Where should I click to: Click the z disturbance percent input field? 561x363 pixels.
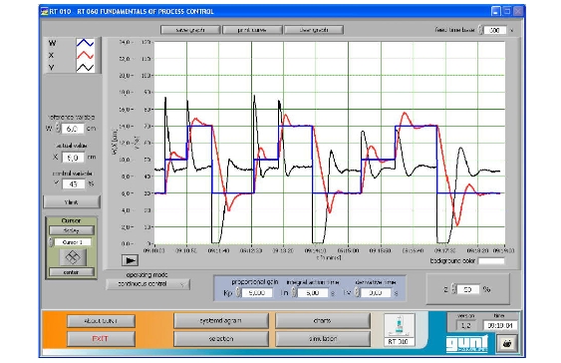click(x=467, y=289)
